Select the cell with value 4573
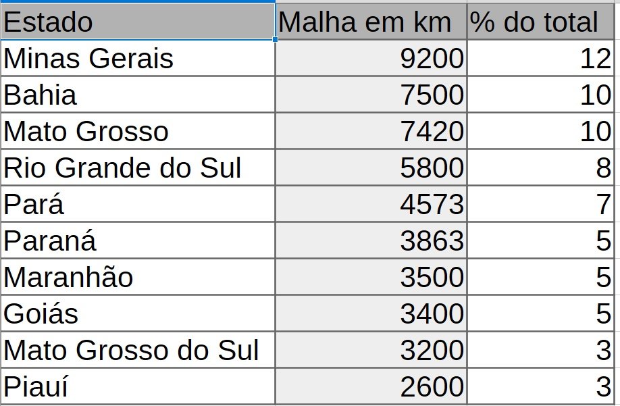Viewport: 620px width, 406px height. [x=371, y=204]
